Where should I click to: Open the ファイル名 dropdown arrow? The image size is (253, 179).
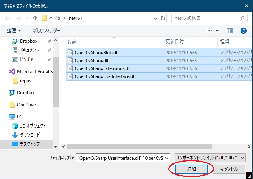point(167,158)
